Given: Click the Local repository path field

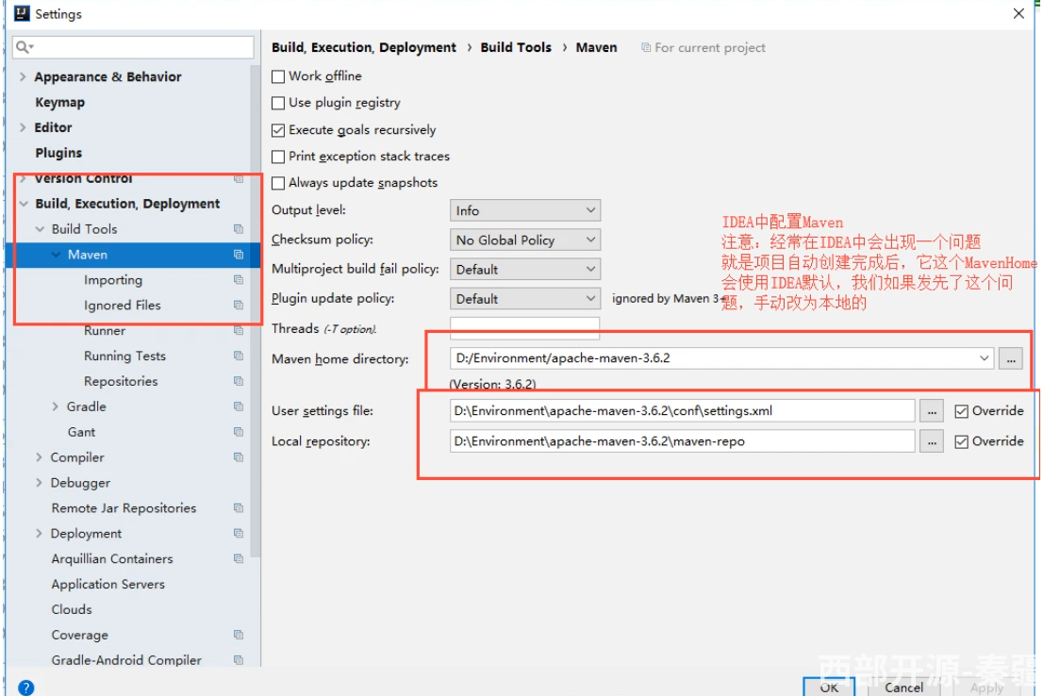Looking at the screenshot, I should tap(683, 441).
